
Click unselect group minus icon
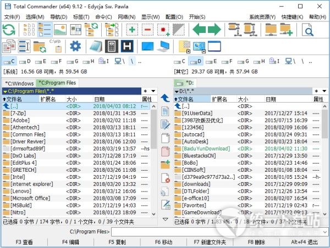[147, 30]
